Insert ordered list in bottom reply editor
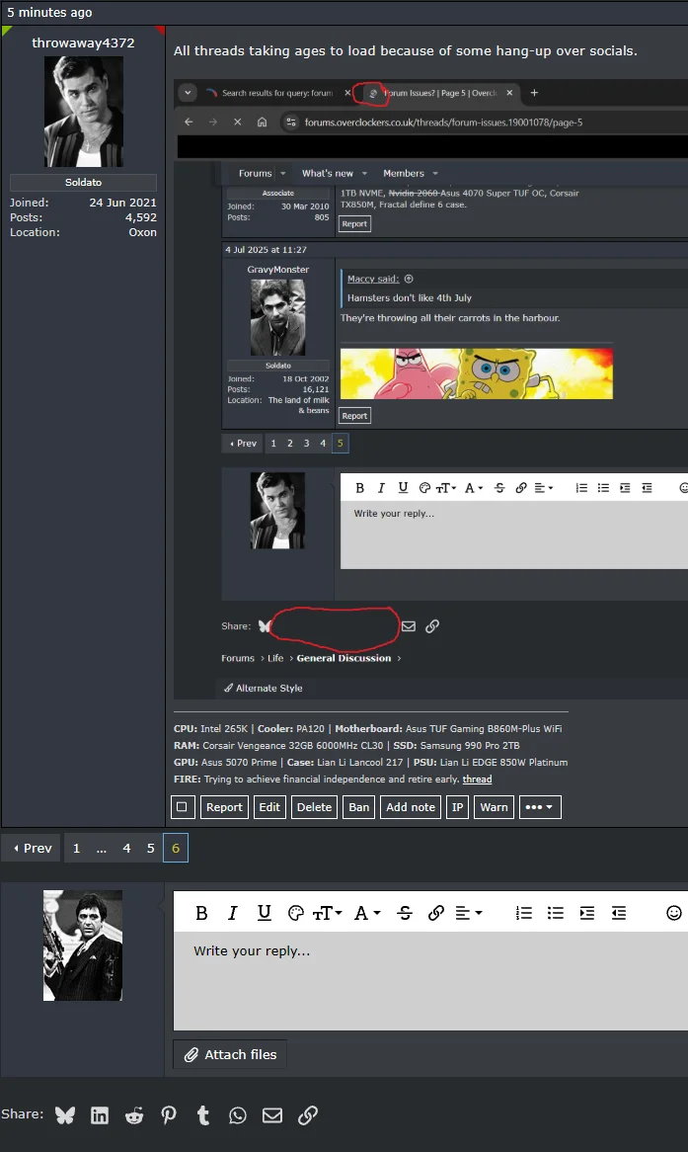The image size is (688, 1152). click(x=523, y=913)
